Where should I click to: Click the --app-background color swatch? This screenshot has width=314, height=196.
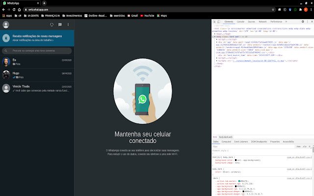pos(235,186)
